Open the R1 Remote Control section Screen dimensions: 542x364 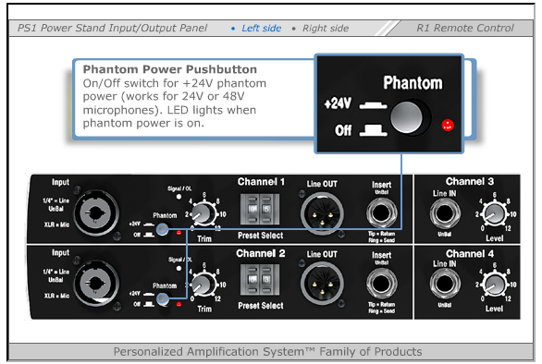[x=465, y=28]
